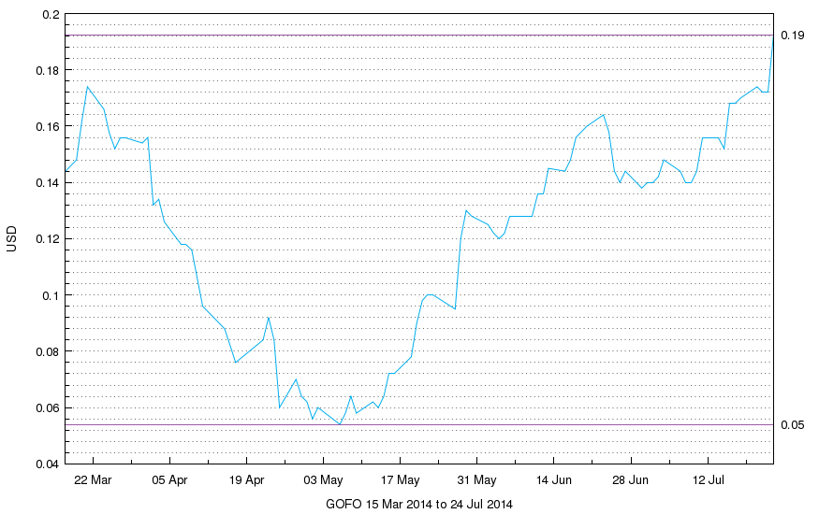
Task: Select the "03 May" x-axis date
Action: 323,480
